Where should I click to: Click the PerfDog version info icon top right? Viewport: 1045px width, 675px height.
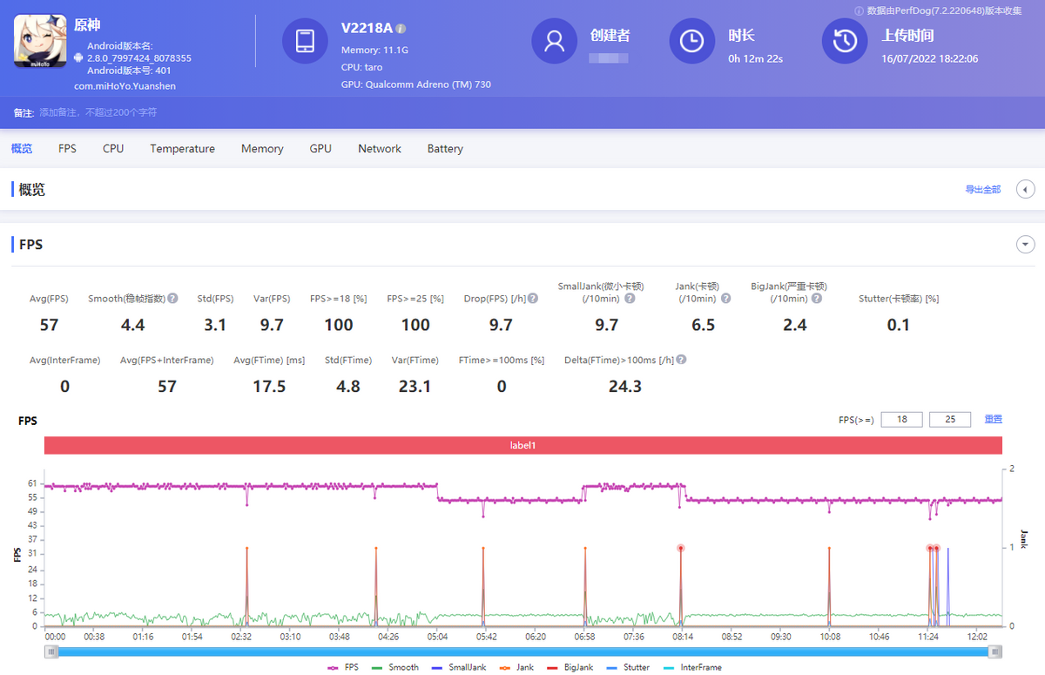pos(860,10)
